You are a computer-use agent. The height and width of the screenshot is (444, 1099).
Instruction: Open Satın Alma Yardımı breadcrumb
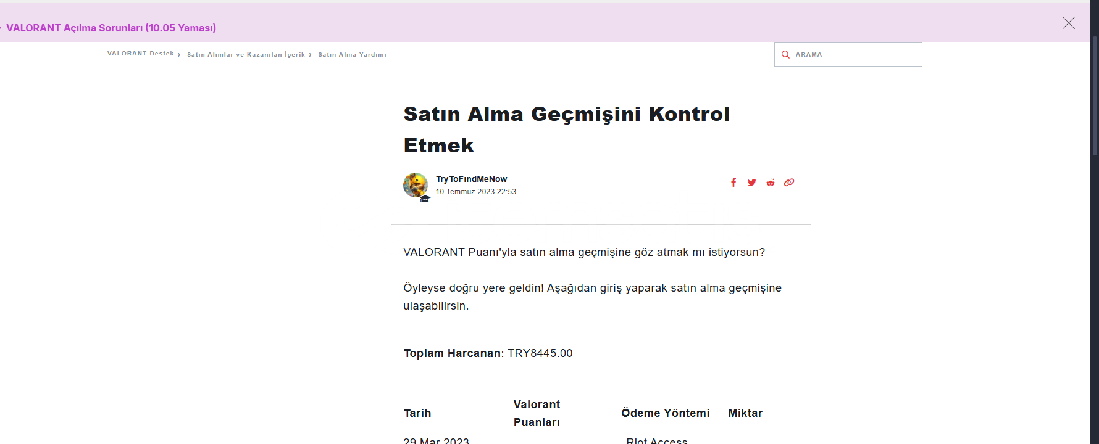tap(352, 55)
